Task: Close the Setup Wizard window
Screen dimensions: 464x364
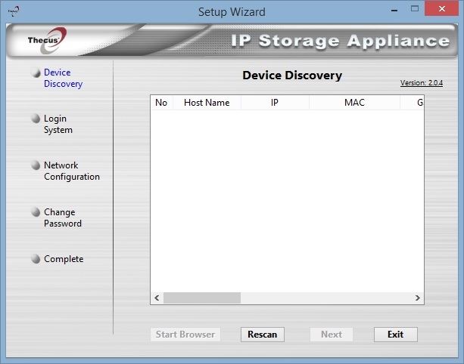Action: tap(442, 8)
